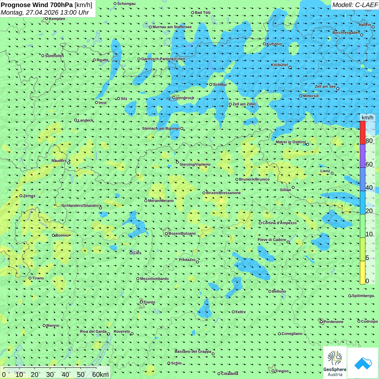The height and width of the screenshot is (379, 379).
Task: Click the Innsbruck city marker
Action: coord(174,98)
